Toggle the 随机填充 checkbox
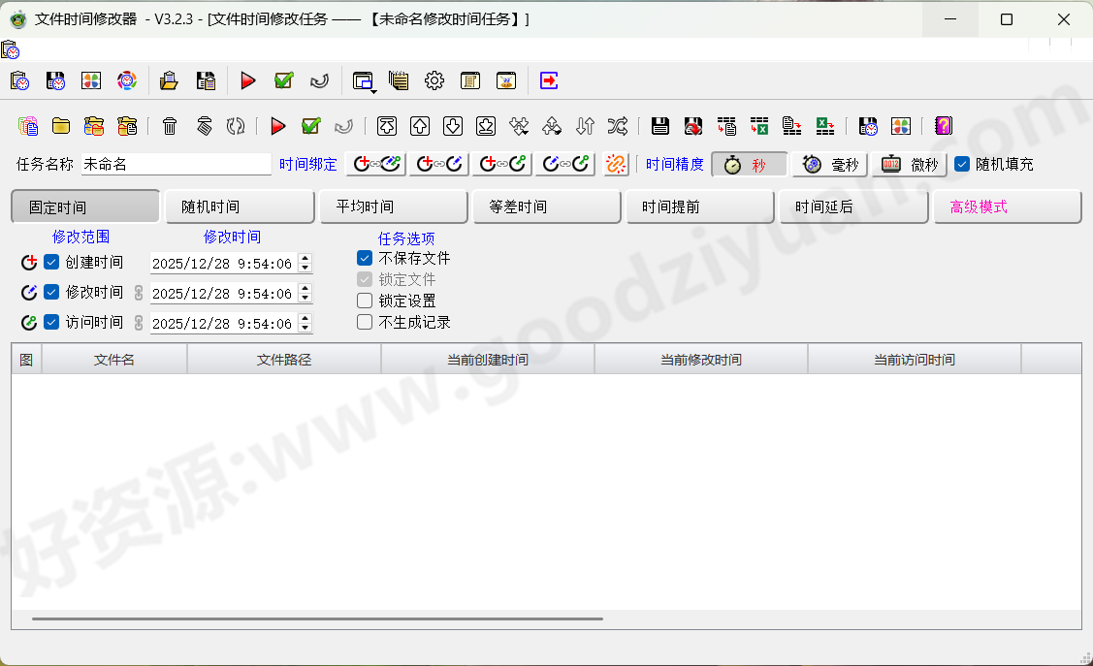 pyautogui.click(x=964, y=164)
